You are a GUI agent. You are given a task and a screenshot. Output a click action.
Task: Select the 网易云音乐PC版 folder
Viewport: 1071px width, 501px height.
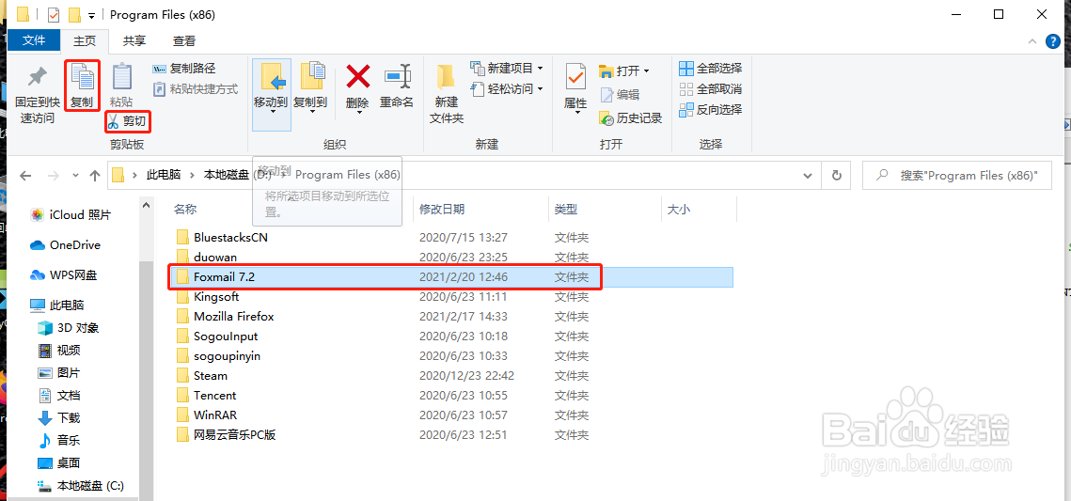click(234, 435)
